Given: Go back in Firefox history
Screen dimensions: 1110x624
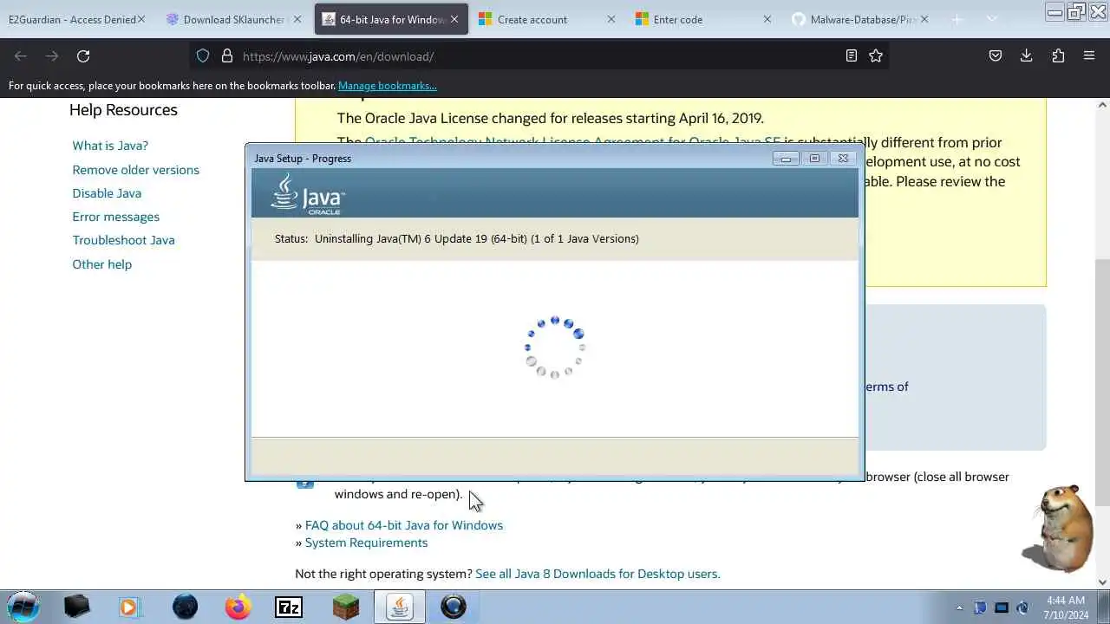Looking at the screenshot, I should [21, 56].
